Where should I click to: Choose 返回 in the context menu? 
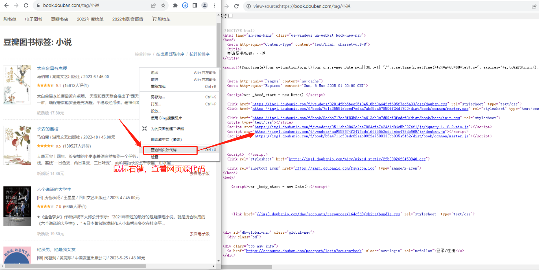pos(154,73)
